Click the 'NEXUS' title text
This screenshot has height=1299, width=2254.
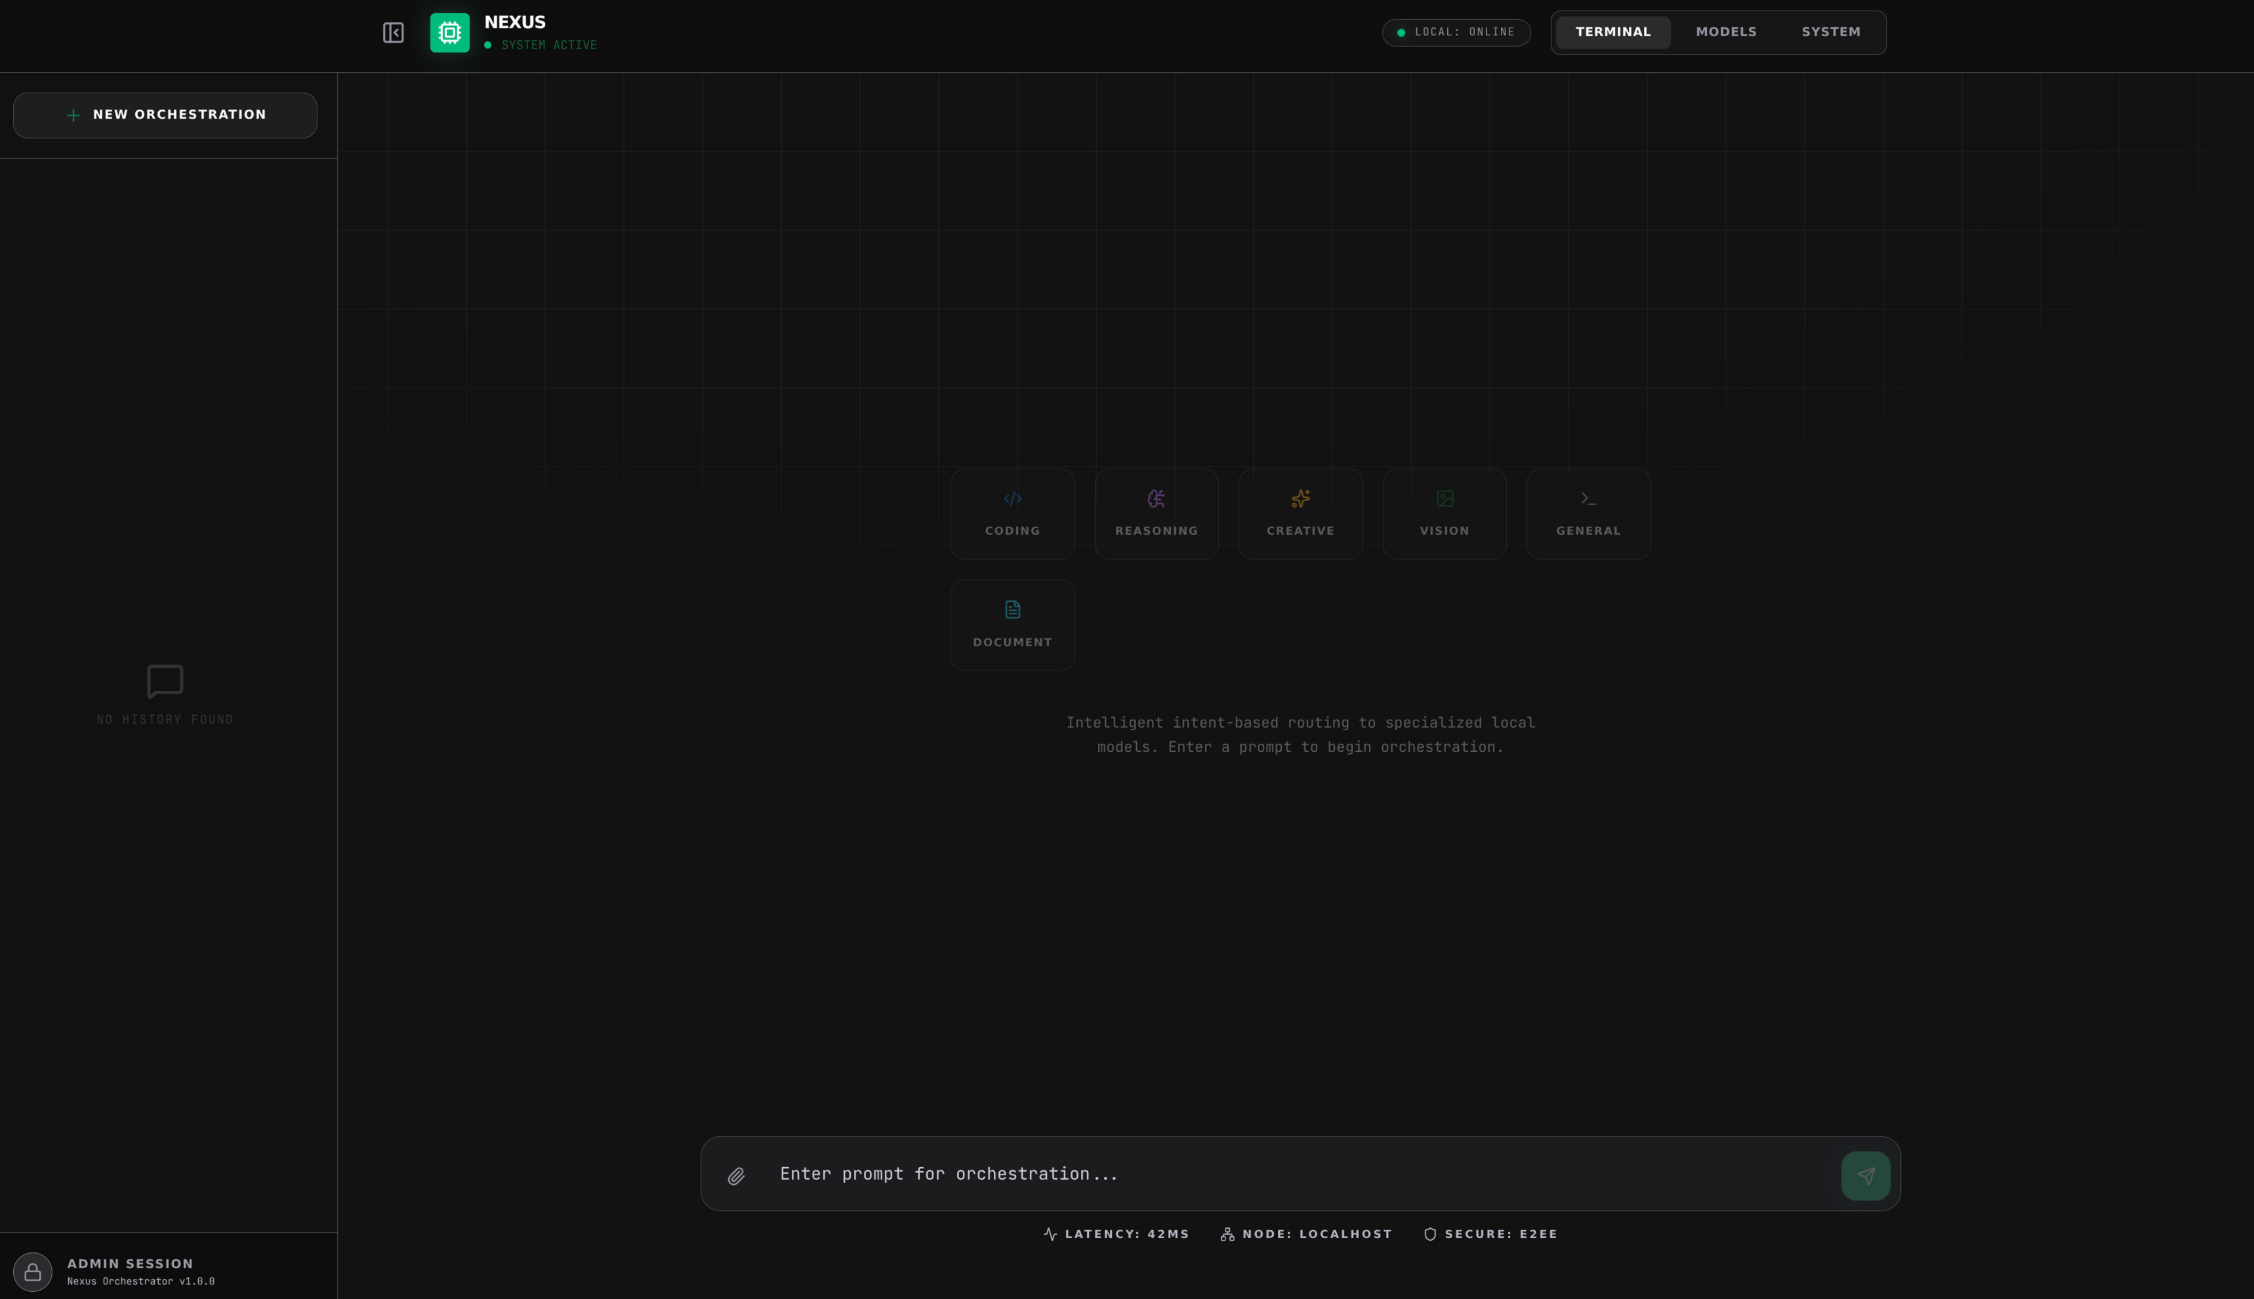click(x=515, y=22)
